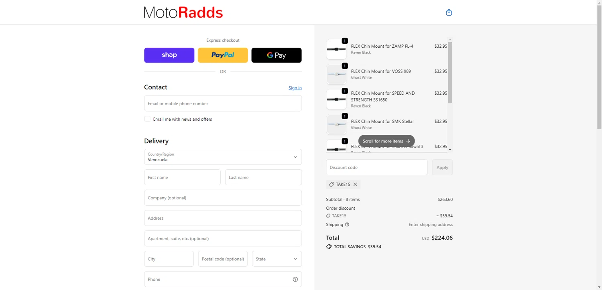This screenshot has height=290, width=602.
Task: Click the MotoRadds logo
Action: tap(183, 12)
